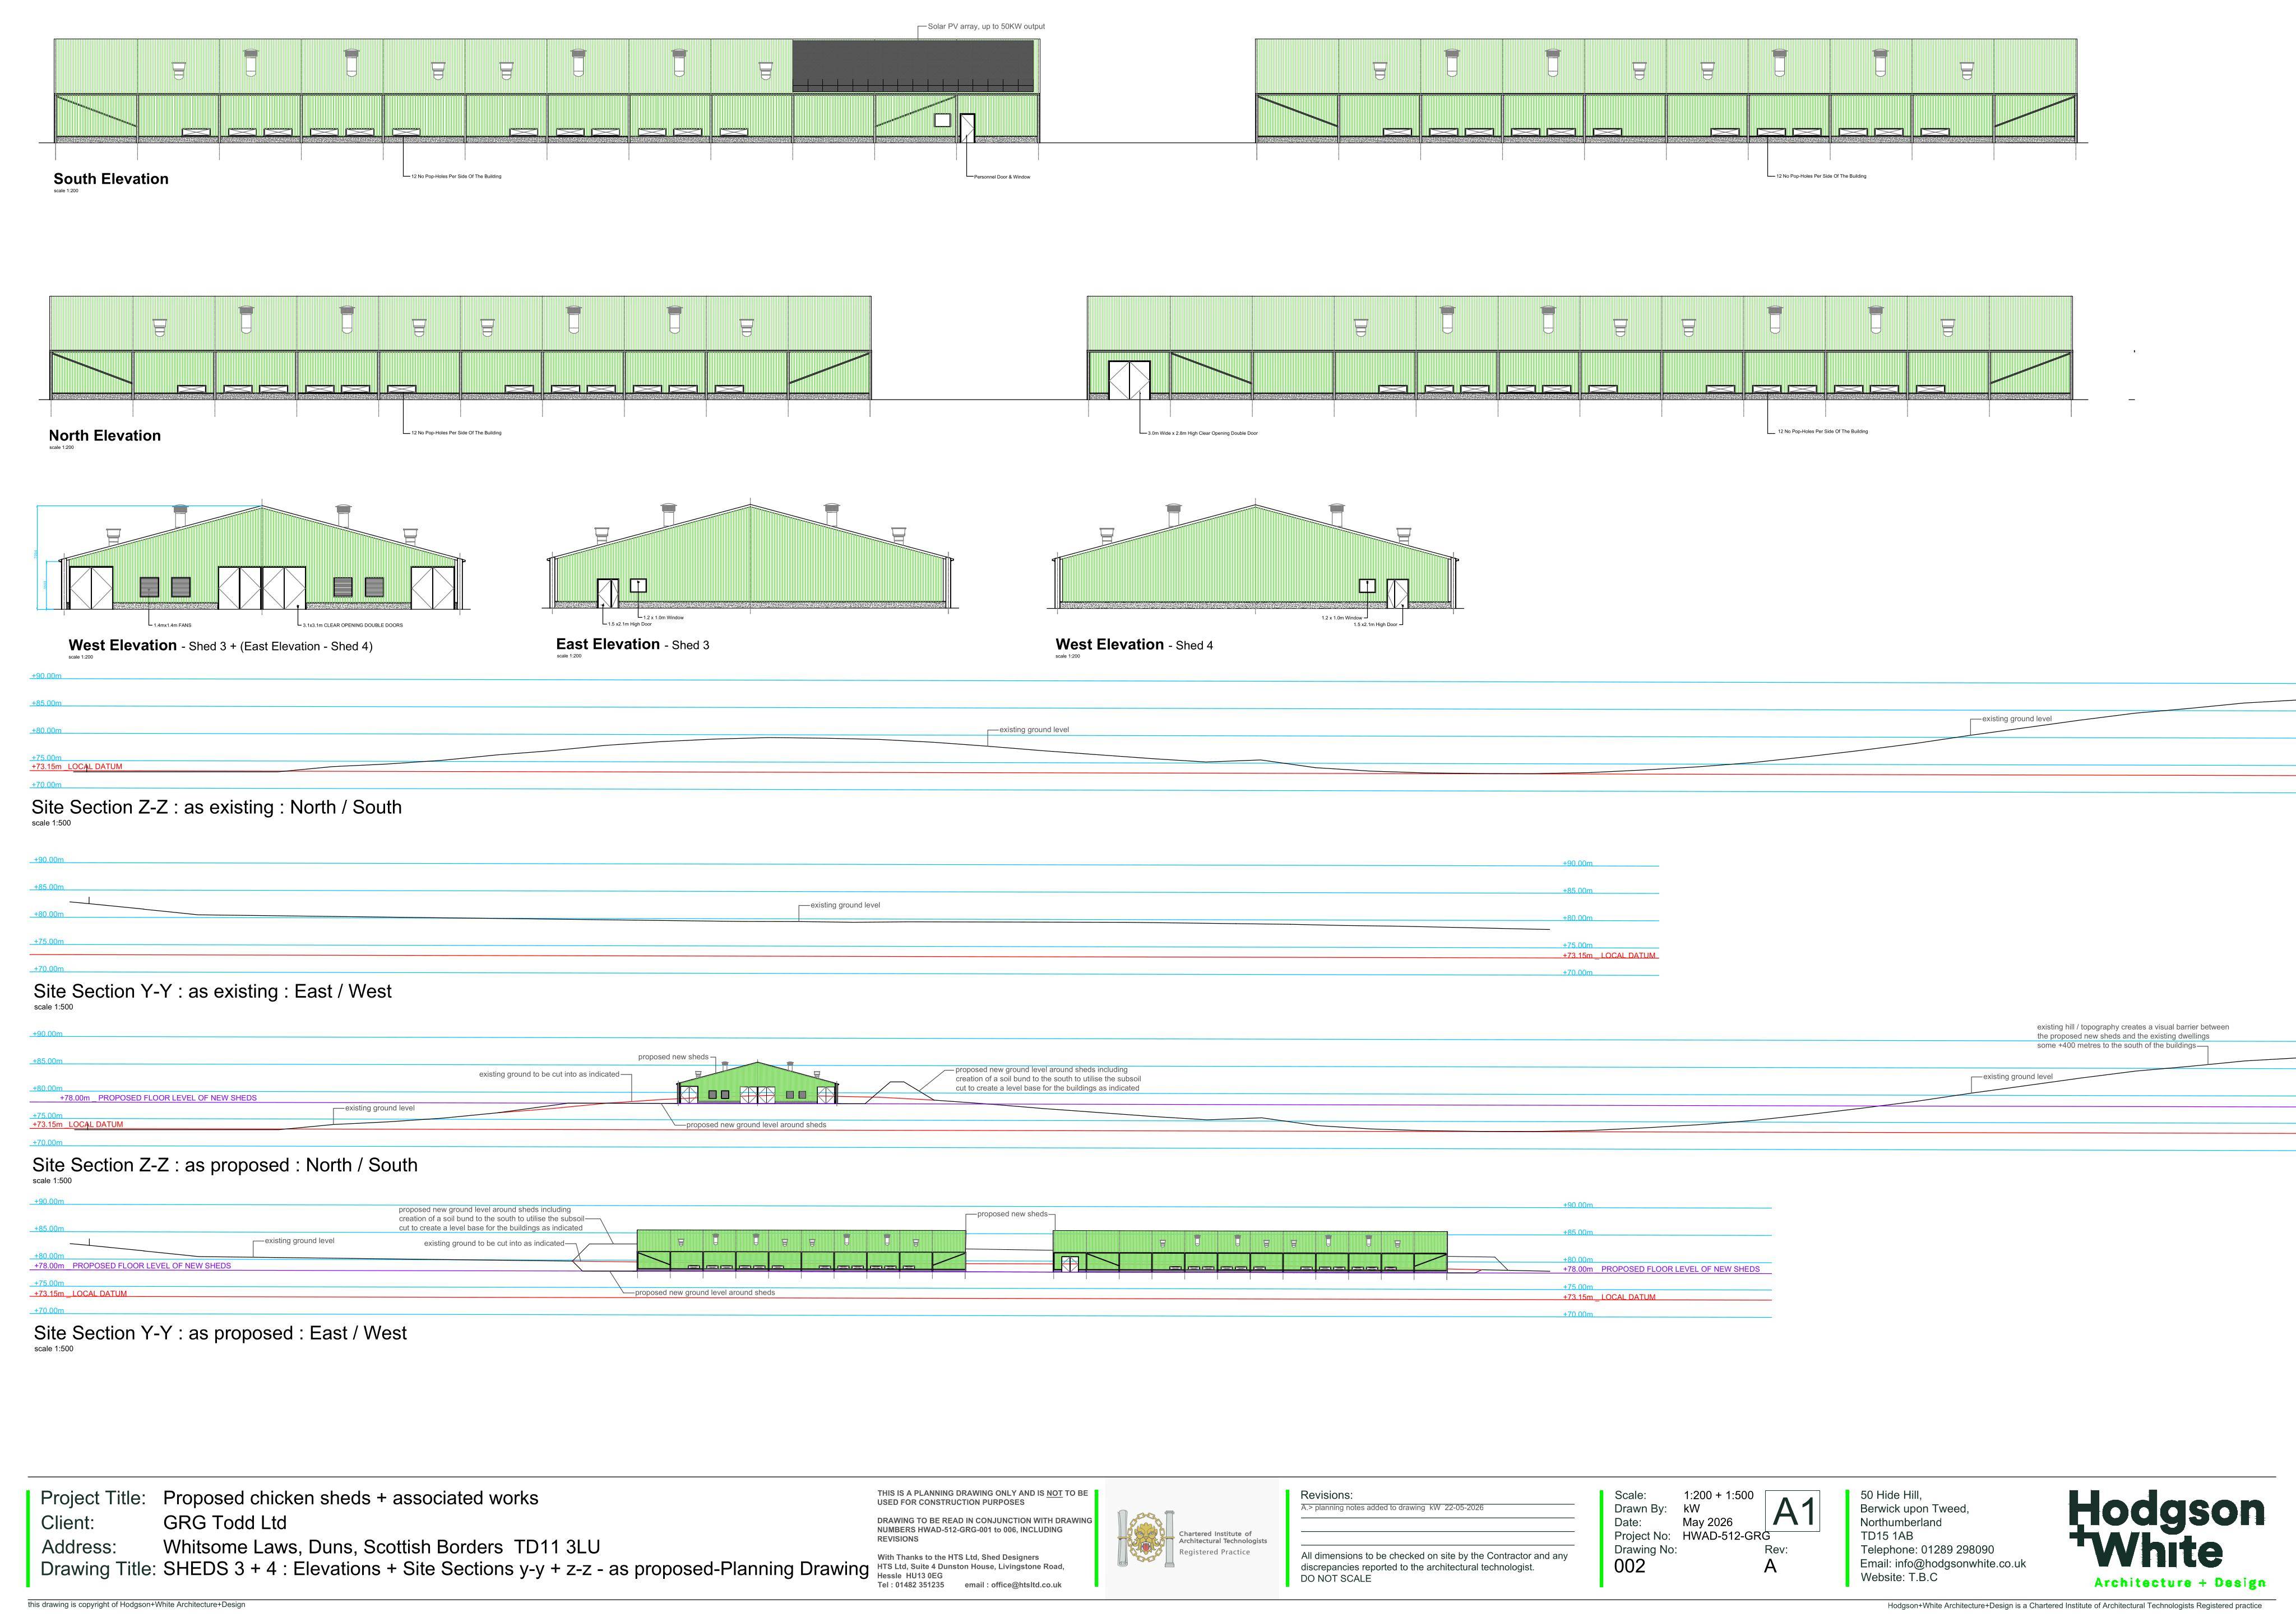
Task: Click '3.0m Wide x 2.8m High Clear Opening Double Door' note
Action: coord(1203,433)
